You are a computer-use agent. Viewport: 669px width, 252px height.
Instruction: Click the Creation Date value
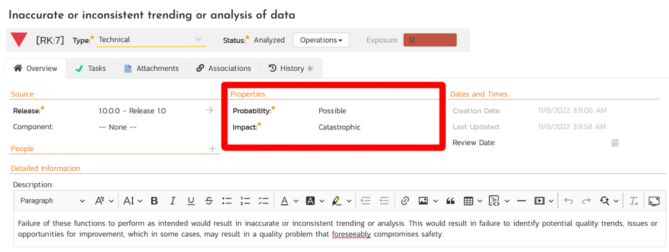pyautogui.click(x=573, y=111)
